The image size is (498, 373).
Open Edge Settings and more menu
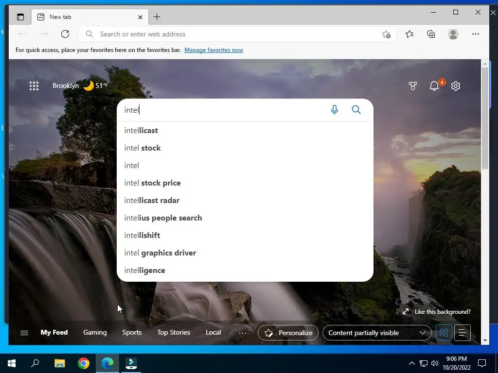[x=476, y=34]
